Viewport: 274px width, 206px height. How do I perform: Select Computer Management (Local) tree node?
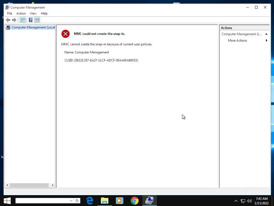[31, 27]
